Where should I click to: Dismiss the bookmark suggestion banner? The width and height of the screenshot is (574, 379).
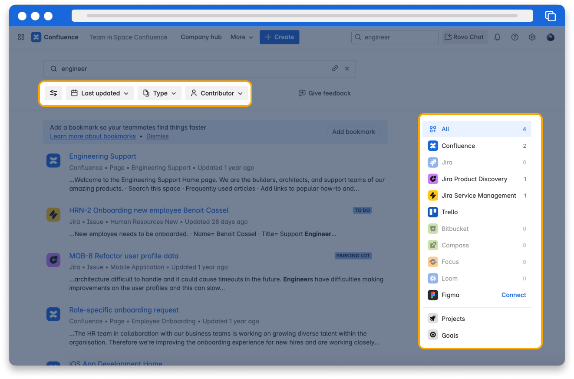pos(157,136)
